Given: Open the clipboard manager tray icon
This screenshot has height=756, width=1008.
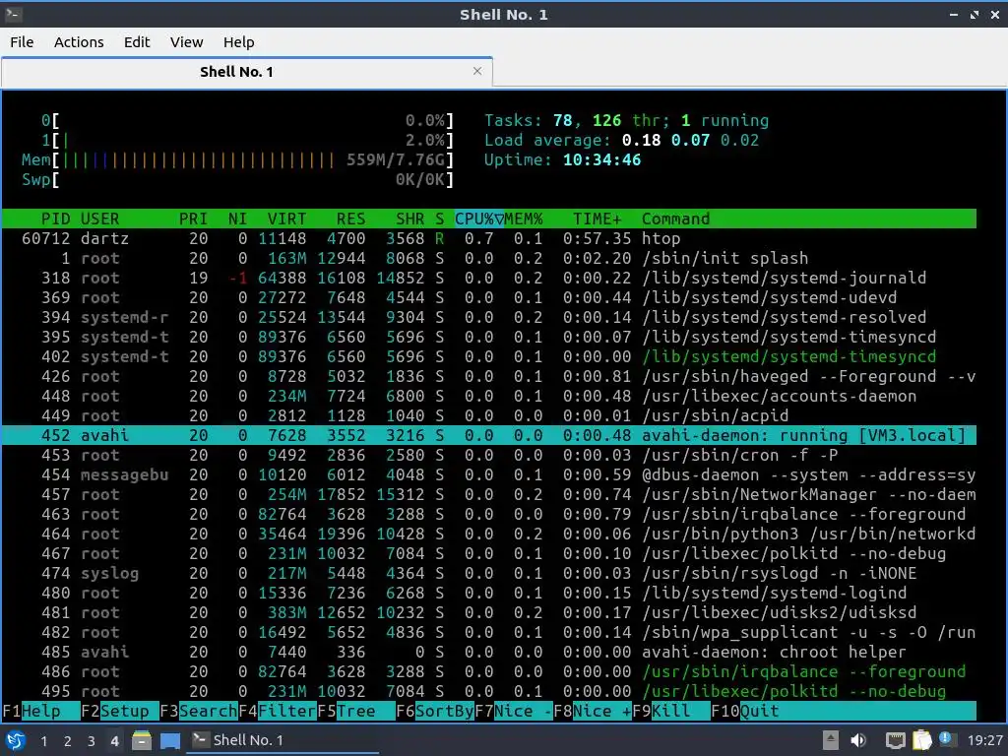Looking at the screenshot, I should pyautogui.click(x=921, y=740).
